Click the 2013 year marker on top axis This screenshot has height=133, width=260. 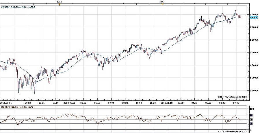pyautogui.click(x=162, y=2)
